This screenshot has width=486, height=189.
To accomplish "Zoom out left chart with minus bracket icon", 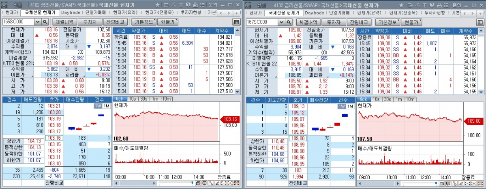I will click(x=224, y=183).
